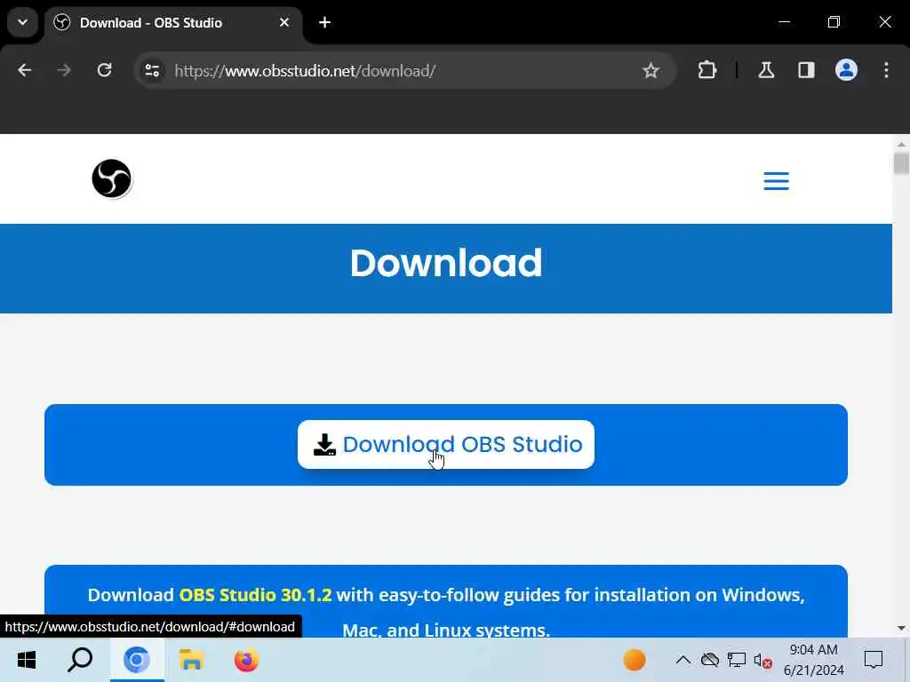Image resolution: width=910 pixels, height=682 pixels.
Task: Open the Extensions puzzle icon
Action: 706,71
